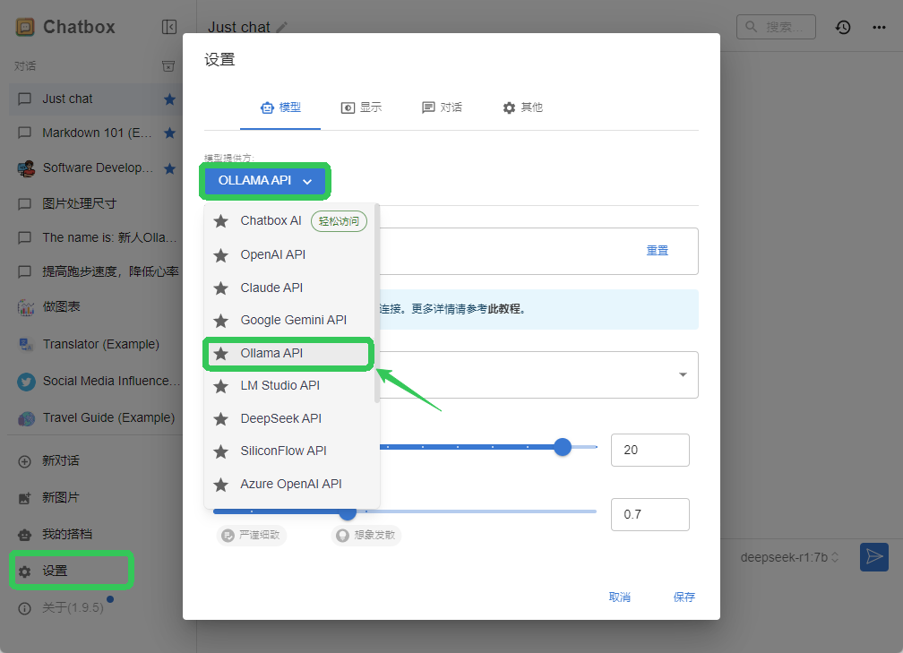Click 取消 to cancel settings
Screen dimensions: 903x653
[620, 597]
